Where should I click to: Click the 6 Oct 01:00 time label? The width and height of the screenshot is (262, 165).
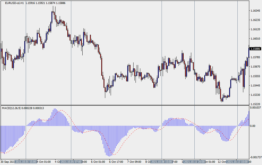click(98, 162)
